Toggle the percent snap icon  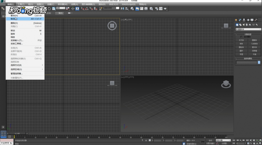click(x=91, y=9)
